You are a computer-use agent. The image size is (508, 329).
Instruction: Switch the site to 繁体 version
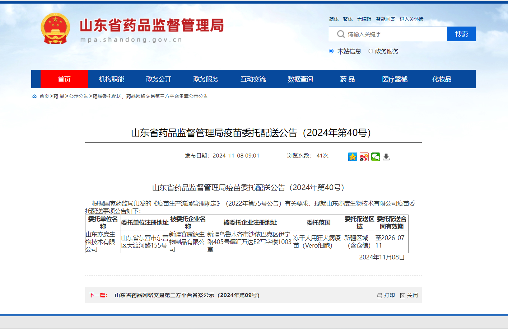point(347,19)
